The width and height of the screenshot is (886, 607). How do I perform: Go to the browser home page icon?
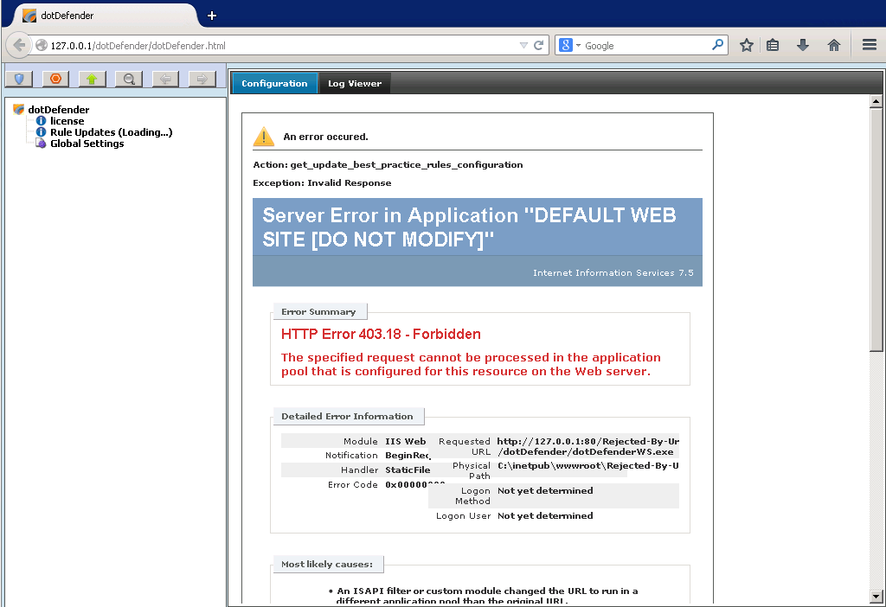pos(834,45)
